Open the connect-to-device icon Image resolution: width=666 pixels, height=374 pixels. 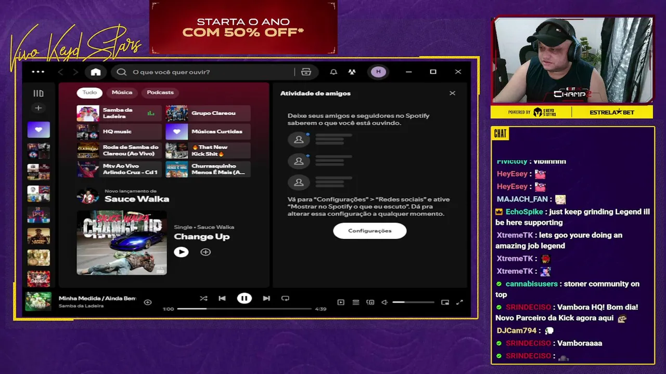(x=370, y=302)
